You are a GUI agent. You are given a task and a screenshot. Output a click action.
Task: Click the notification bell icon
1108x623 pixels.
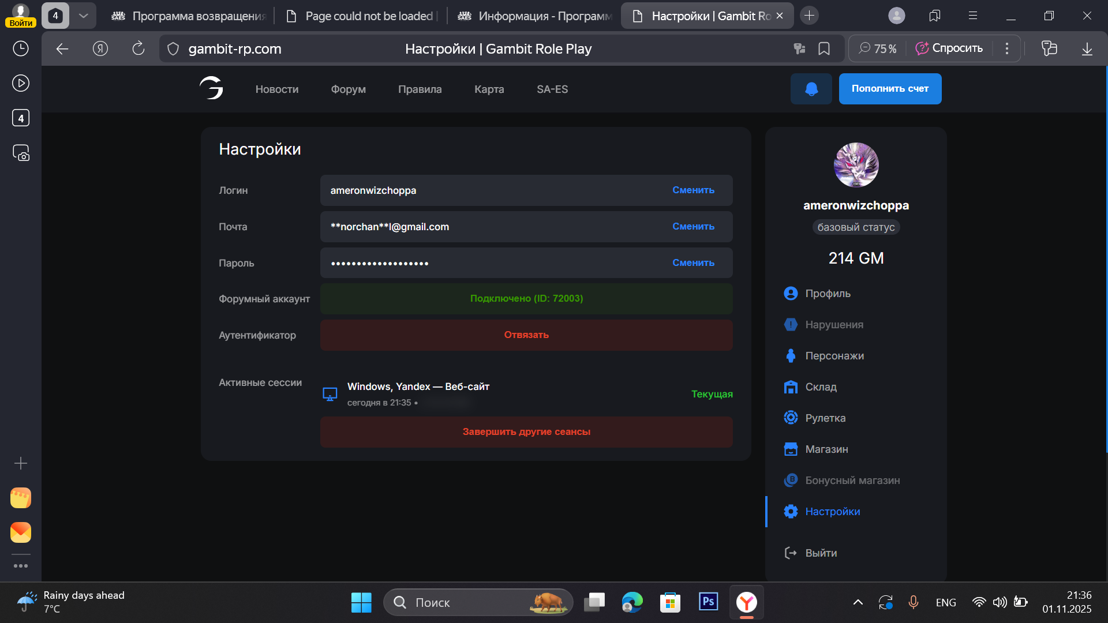811,89
